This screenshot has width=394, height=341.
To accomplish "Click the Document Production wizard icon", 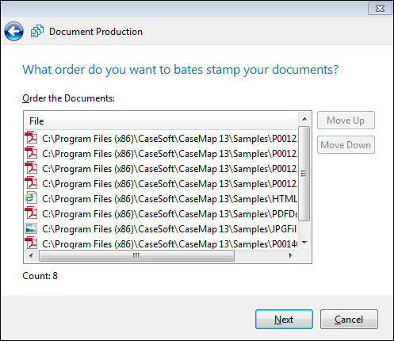I will pyautogui.click(x=37, y=31).
